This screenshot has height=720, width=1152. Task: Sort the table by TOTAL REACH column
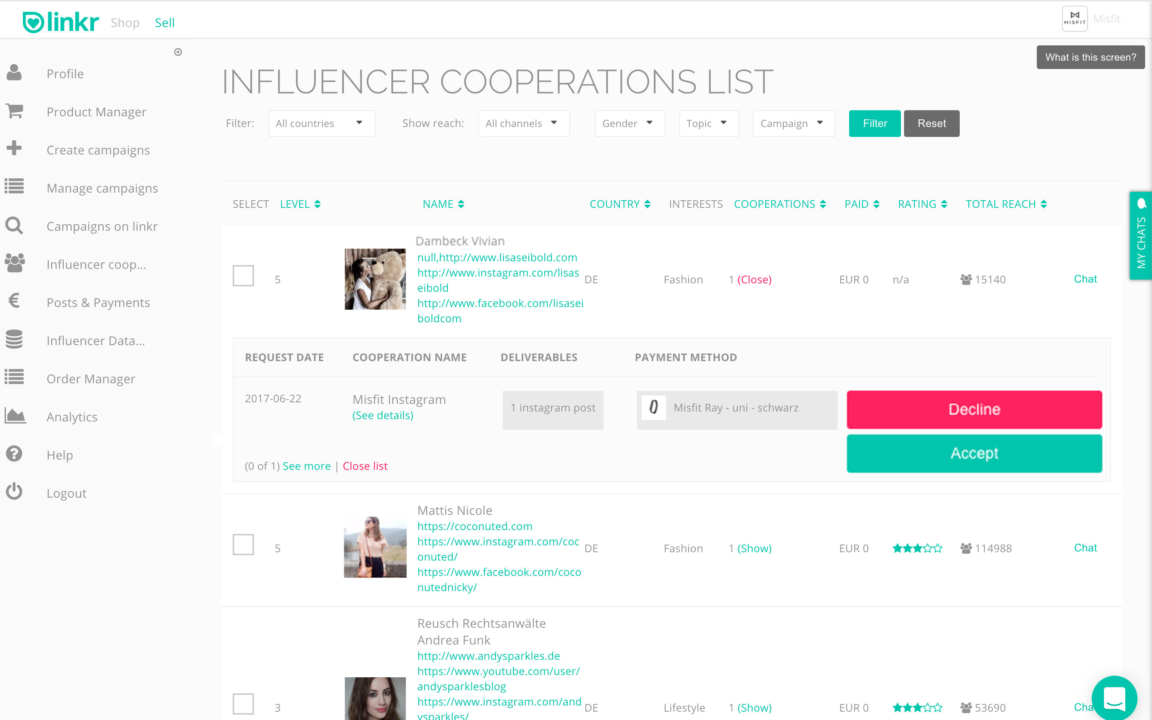1006,204
